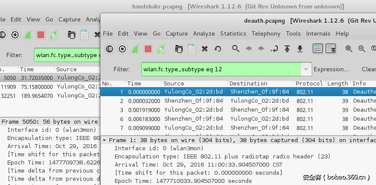Click the capture interfaces list icon
Image resolution: width=376 pixels, height=185 pixels.
109,49
